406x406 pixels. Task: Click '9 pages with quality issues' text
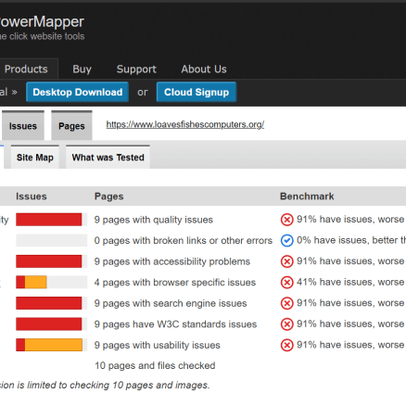[x=154, y=220]
